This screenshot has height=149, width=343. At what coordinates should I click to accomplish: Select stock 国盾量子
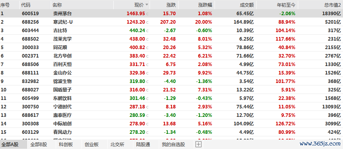tap(62, 90)
